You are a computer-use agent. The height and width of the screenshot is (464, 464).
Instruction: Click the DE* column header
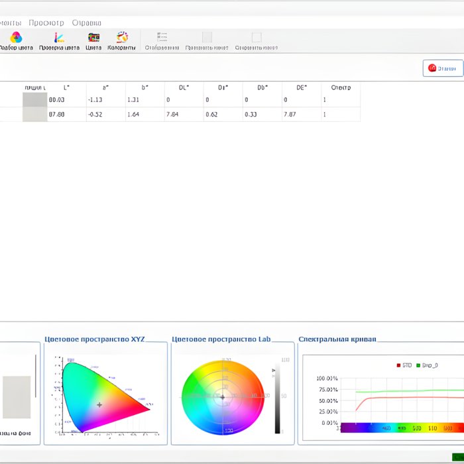click(302, 87)
